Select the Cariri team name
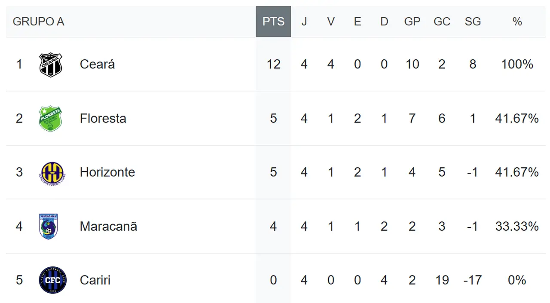 95,280
